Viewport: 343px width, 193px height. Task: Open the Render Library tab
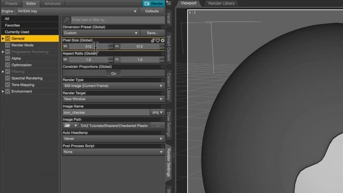[221, 3]
